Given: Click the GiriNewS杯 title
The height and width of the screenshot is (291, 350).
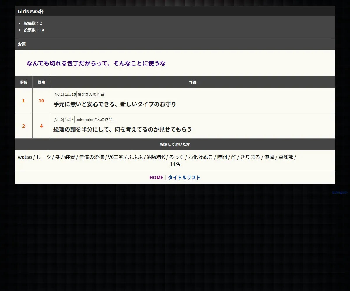Looking at the screenshot, I should [x=31, y=11].
